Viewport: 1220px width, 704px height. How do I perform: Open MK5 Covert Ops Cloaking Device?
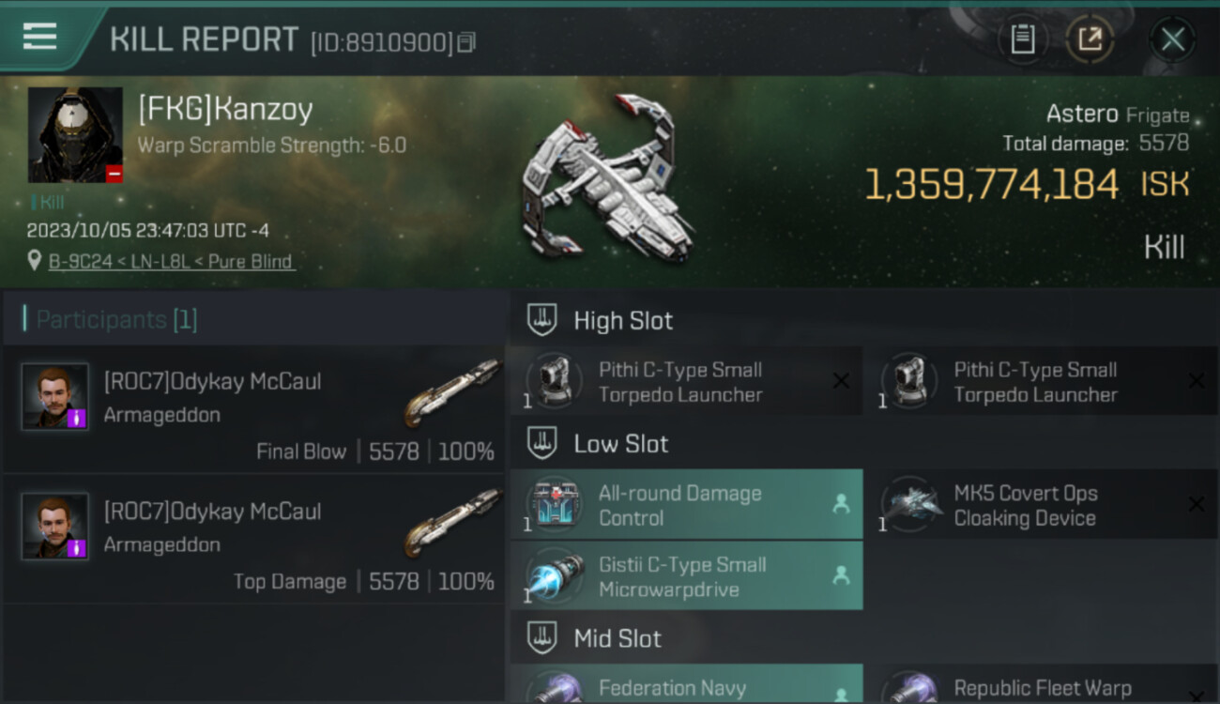[1042, 505]
